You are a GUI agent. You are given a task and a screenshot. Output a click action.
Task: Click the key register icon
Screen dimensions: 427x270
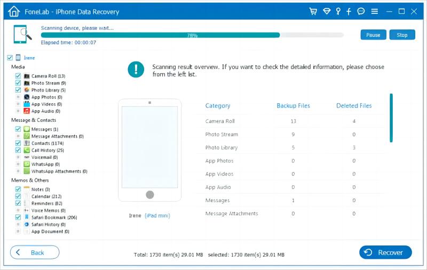337,11
